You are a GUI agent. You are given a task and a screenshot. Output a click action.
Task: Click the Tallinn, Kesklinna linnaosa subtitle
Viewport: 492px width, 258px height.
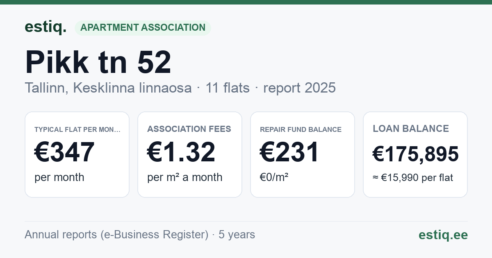[108, 88]
